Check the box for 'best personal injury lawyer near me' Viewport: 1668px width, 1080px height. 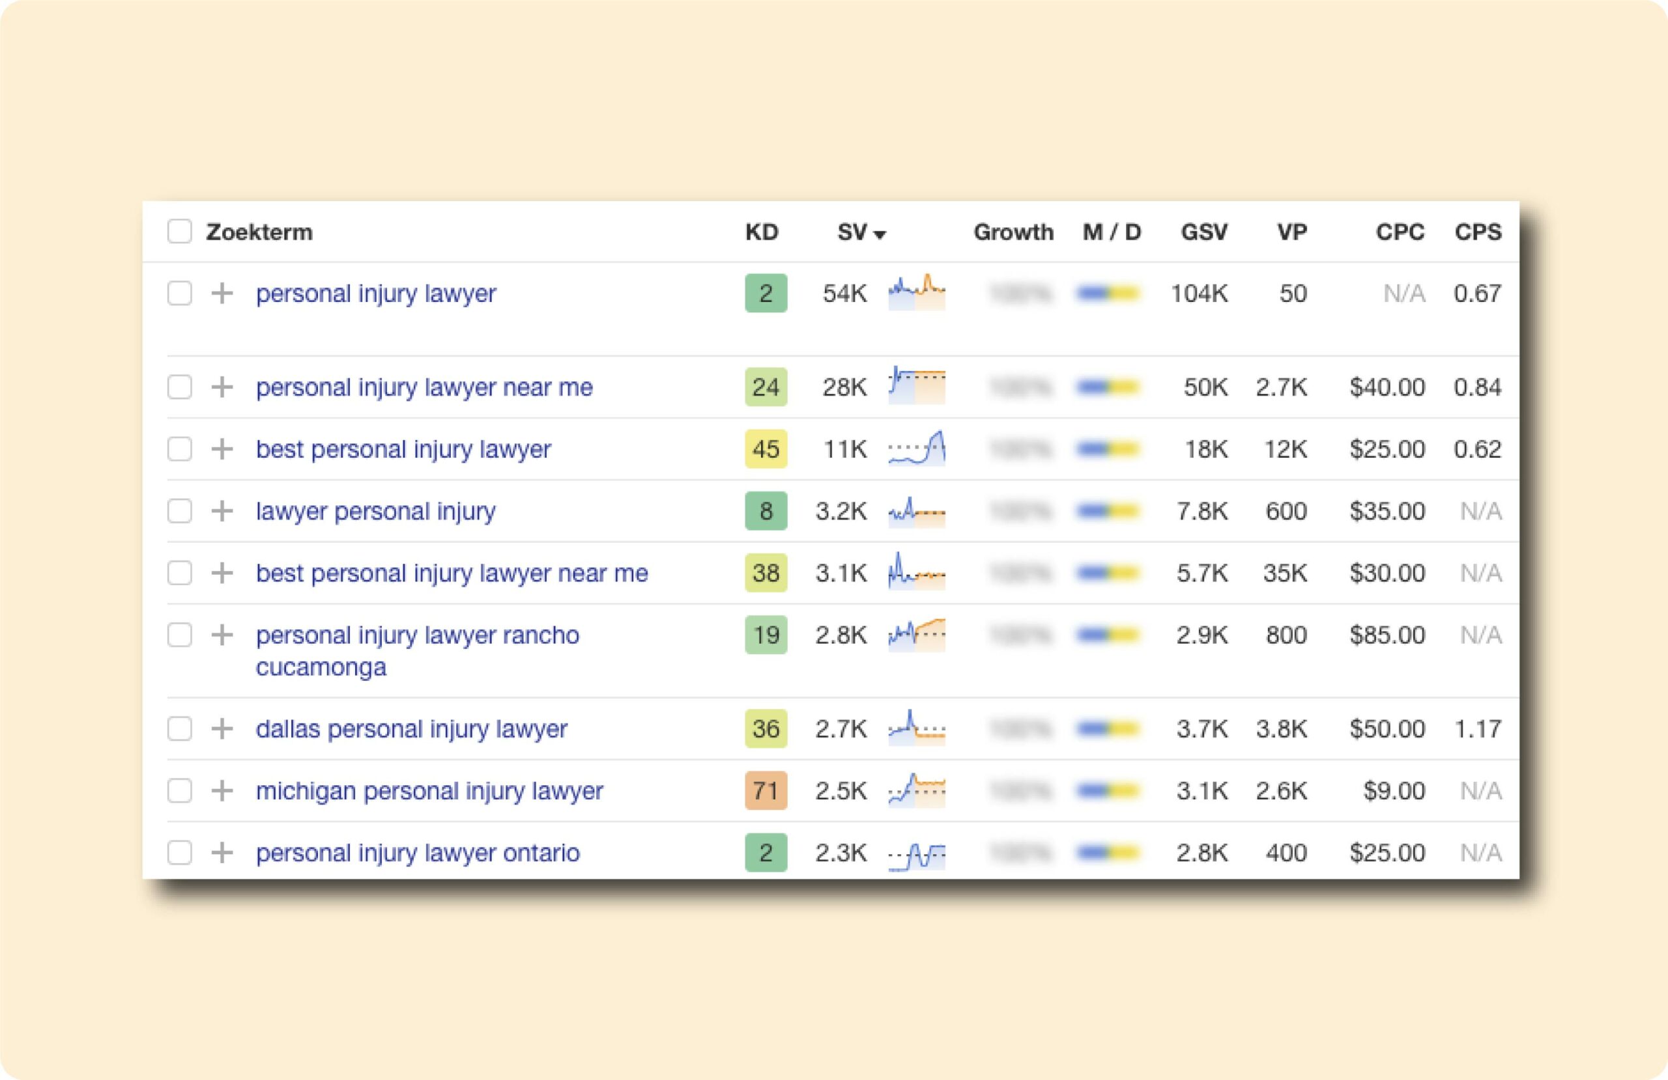[x=179, y=573]
